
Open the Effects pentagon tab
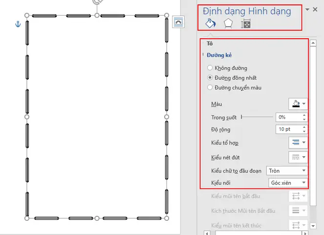[228, 23]
